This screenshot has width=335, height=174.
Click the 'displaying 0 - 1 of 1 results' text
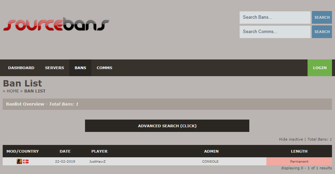[306, 168]
